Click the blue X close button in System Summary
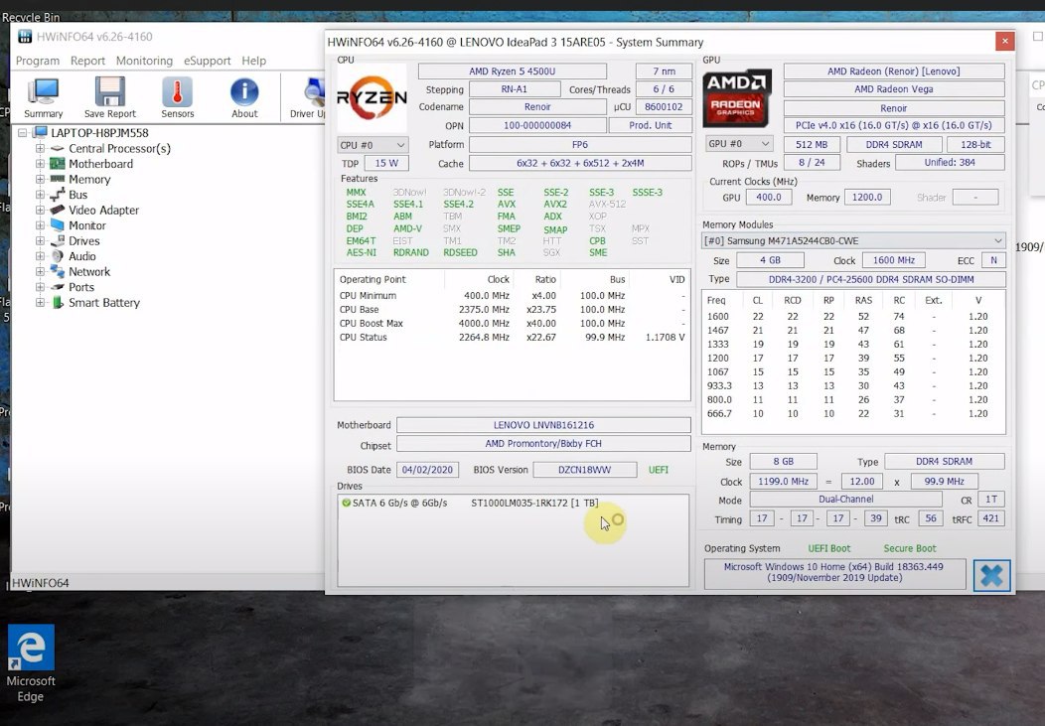Image resolution: width=1045 pixels, height=726 pixels. tap(991, 575)
